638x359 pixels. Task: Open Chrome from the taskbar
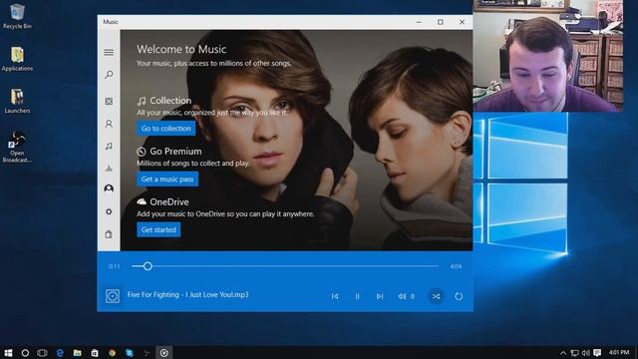pos(113,353)
